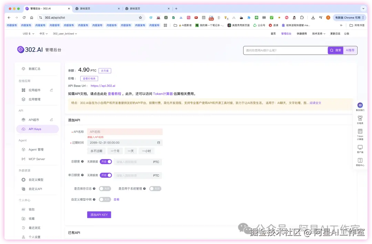The image size is (372, 244).
Task: Switch to the second 新标签页 browser tab
Action: [x=147, y=9]
